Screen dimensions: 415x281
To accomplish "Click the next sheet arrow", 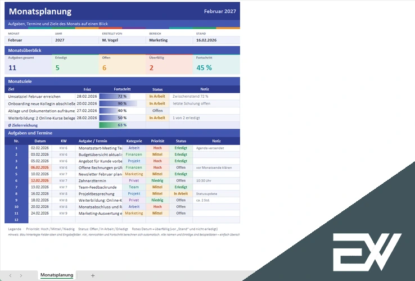I will pos(21,275).
